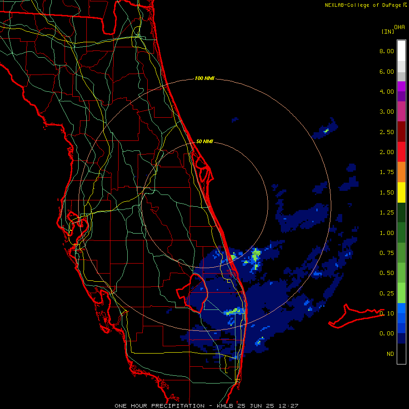Pick the dark red 2.50 swatch
This screenshot has width=409, height=409.
(401, 132)
